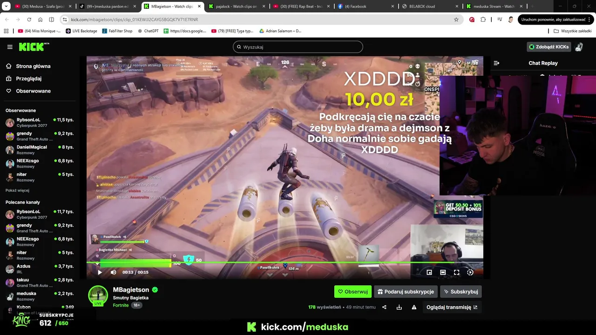Share this clip
Screen dimensions: 596x335
tap(384, 307)
